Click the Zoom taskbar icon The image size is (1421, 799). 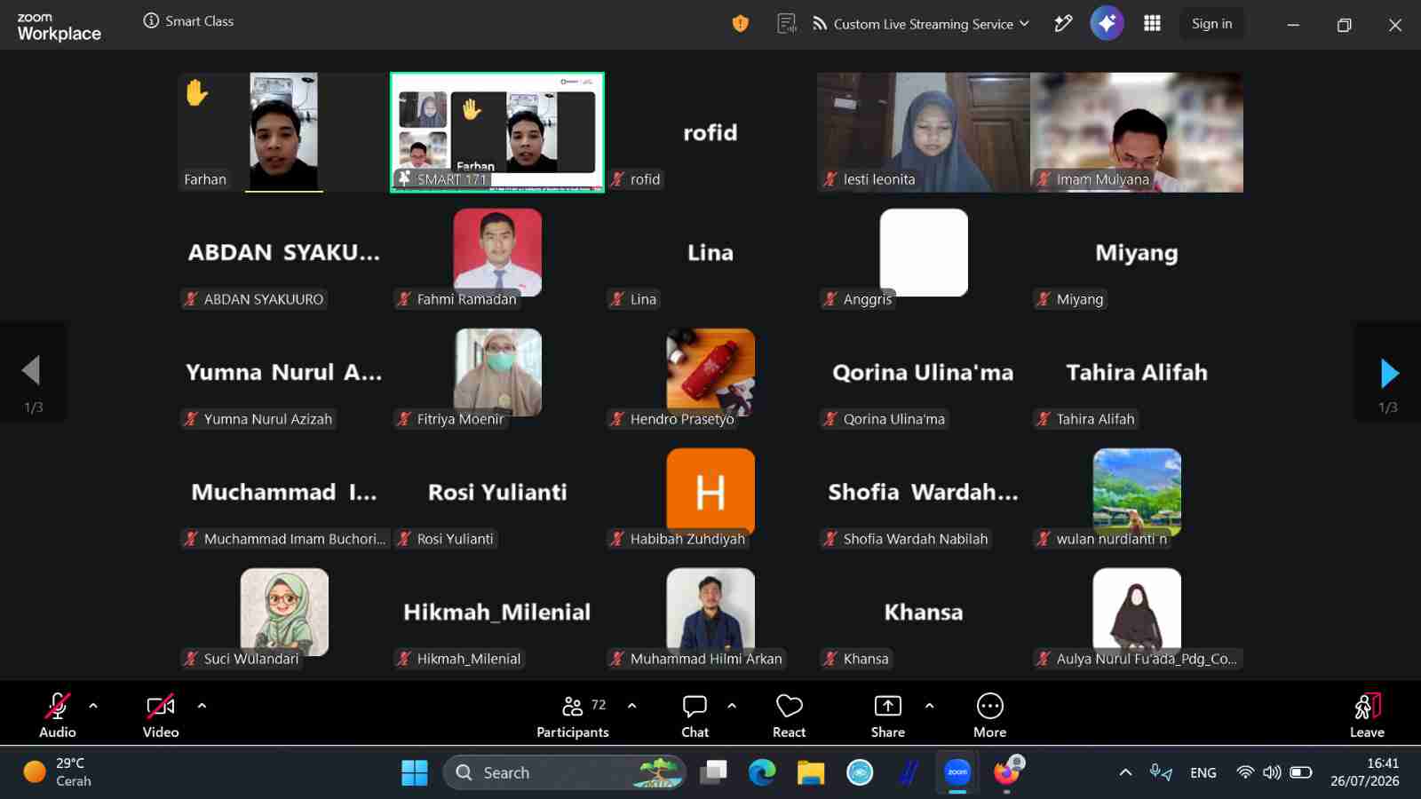tap(957, 772)
